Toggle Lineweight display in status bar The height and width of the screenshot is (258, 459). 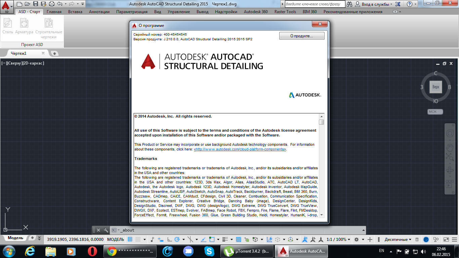coord(224,240)
